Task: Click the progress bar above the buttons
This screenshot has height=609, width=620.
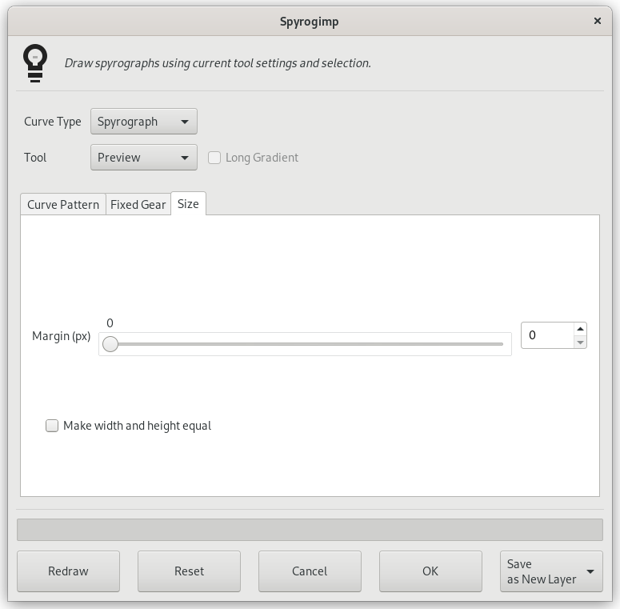Action: (310, 530)
